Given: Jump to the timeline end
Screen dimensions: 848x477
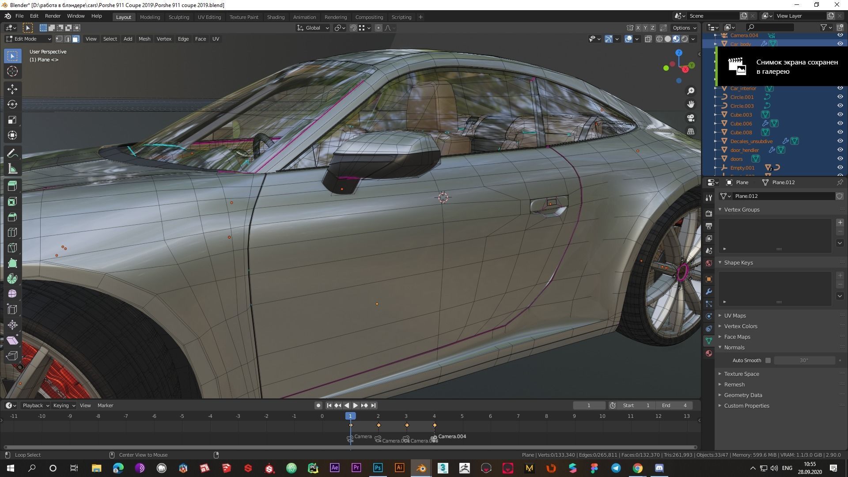Looking at the screenshot, I should tap(373, 405).
